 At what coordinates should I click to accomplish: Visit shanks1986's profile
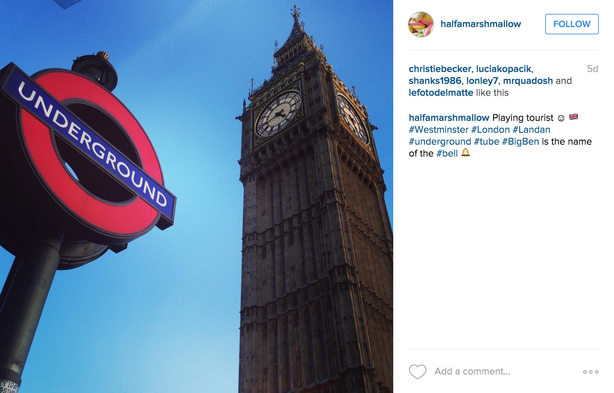435,81
